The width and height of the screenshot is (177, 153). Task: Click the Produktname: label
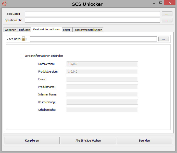47,87
